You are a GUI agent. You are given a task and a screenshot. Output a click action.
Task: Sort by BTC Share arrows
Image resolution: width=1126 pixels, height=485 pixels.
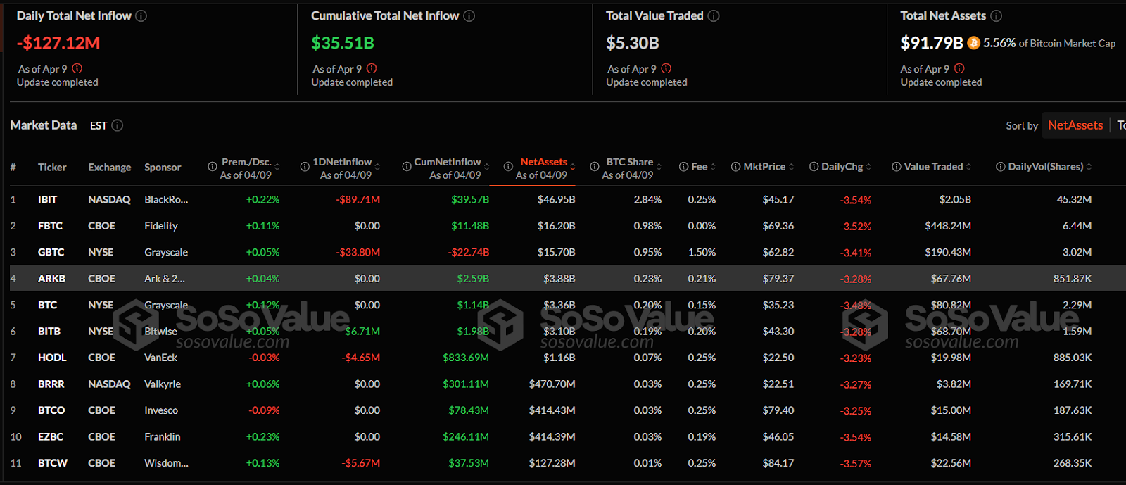click(x=659, y=167)
